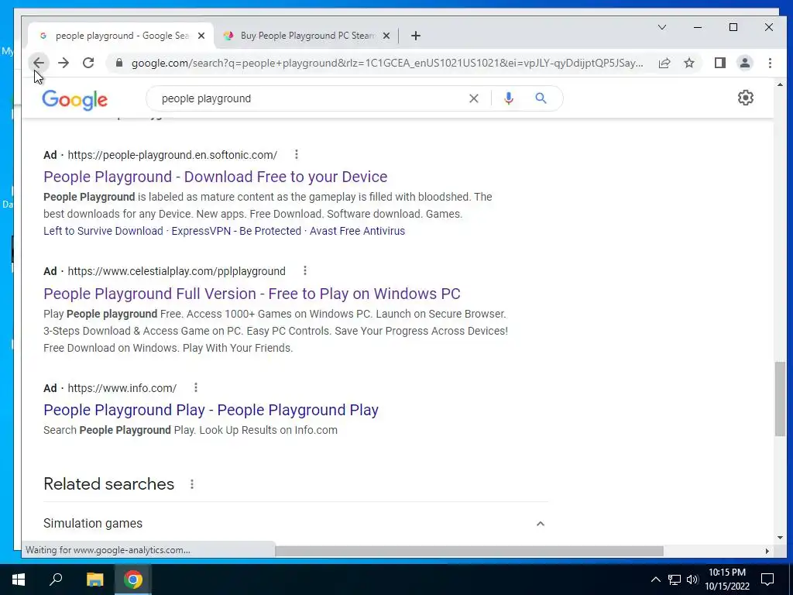
Task: Bookmark this page with the star icon
Action: [689, 63]
